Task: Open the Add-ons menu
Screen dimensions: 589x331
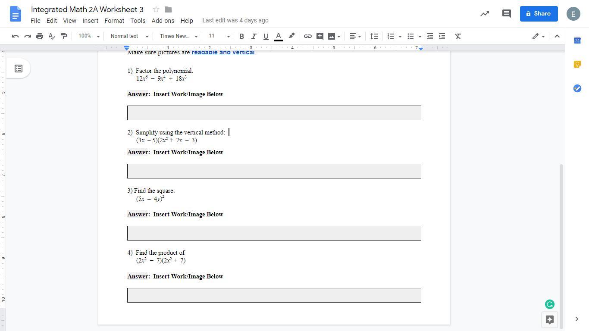Action: point(163,21)
